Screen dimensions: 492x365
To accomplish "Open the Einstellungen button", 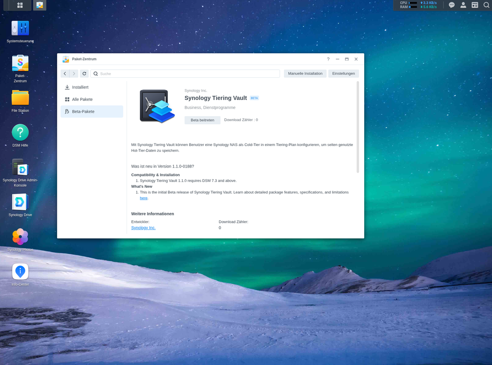I will pos(343,73).
